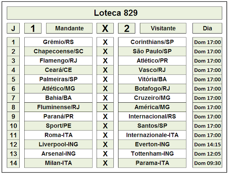Select game number 14 cell
Image resolution: width=229 pixels, height=174 pixels.
pyautogui.click(x=13, y=163)
